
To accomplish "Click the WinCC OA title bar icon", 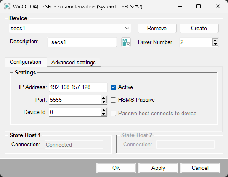I will (7, 7).
